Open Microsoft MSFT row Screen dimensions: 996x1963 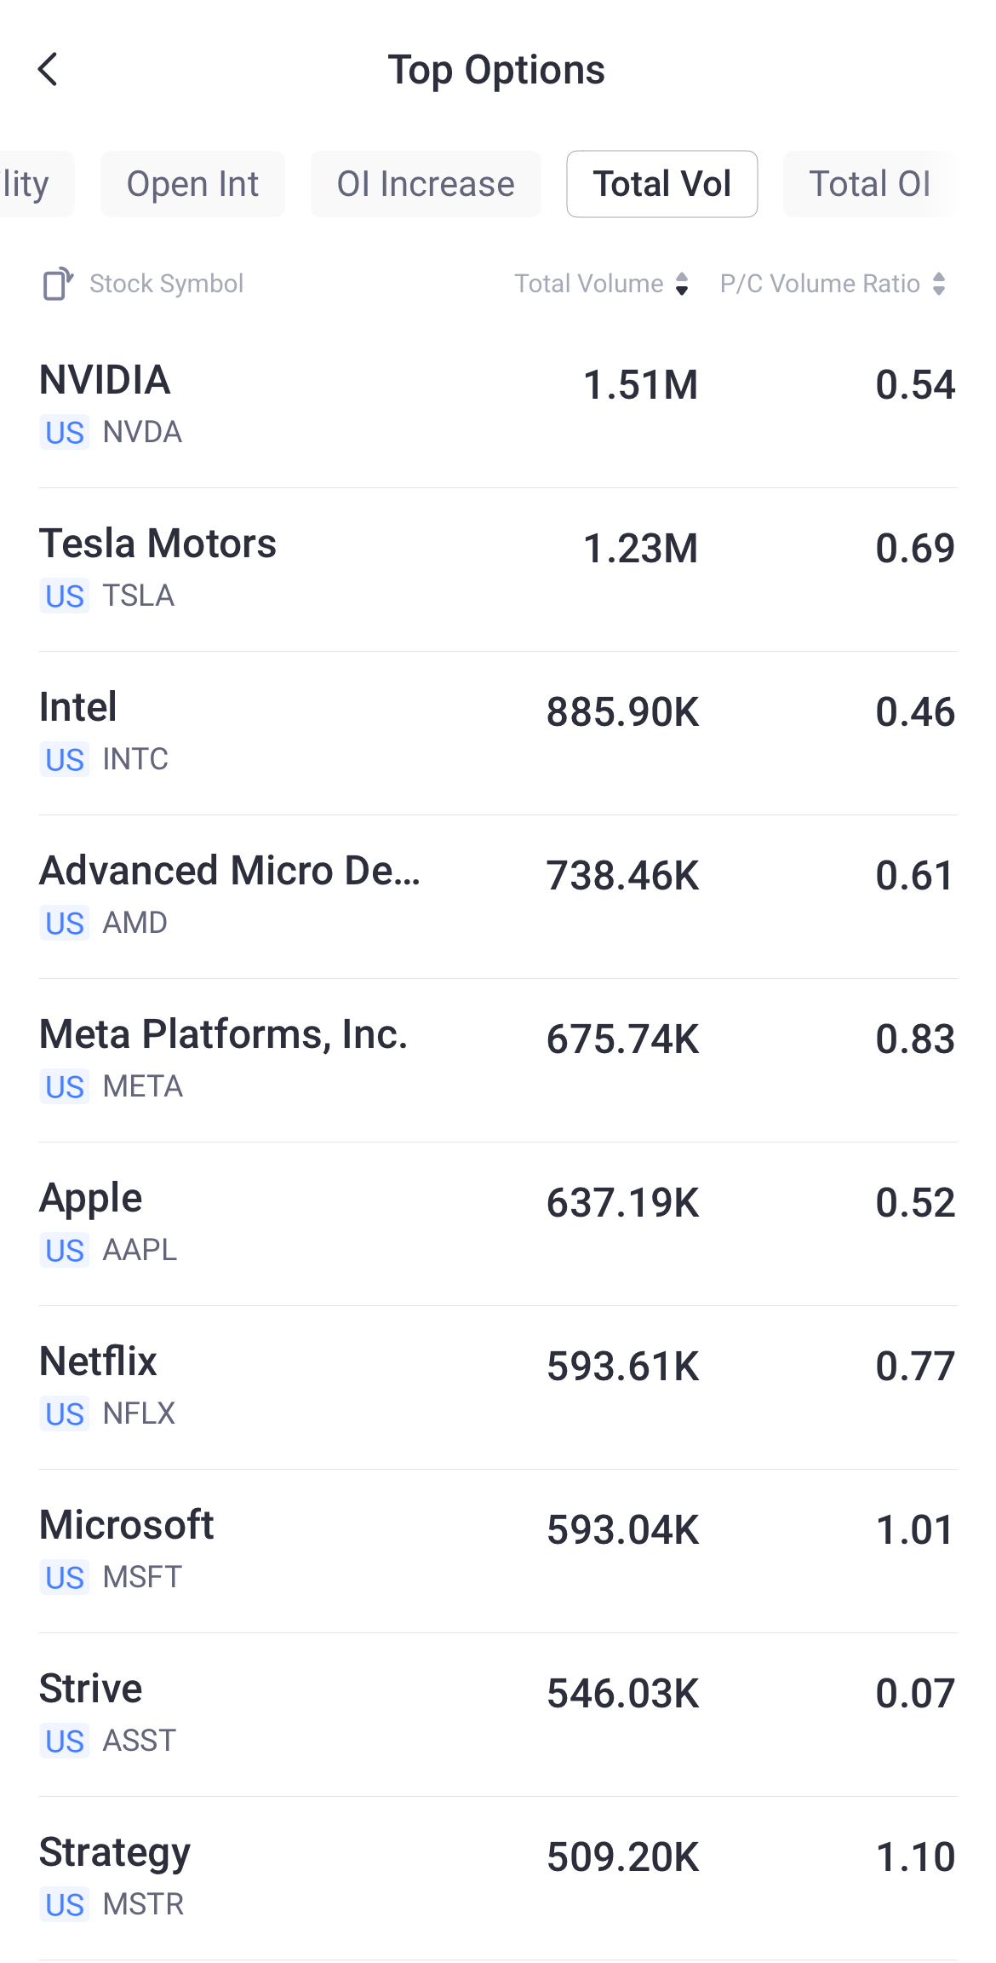point(498,1550)
